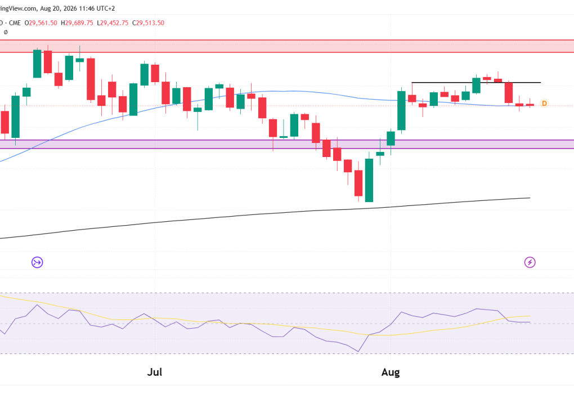This screenshot has width=574, height=417.
Task: Click the Close value 29,513.50
Action: [150, 23]
